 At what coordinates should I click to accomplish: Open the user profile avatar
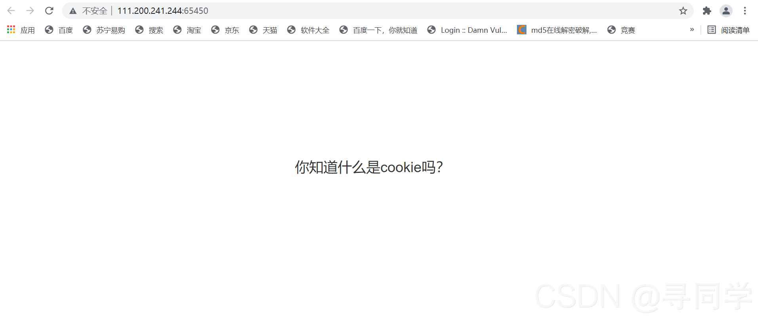coord(726,11)
